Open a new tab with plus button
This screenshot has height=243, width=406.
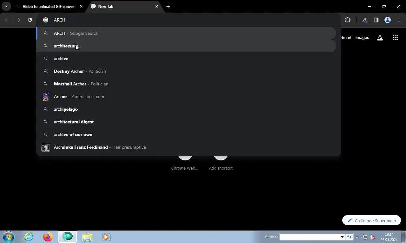[168, 6]
